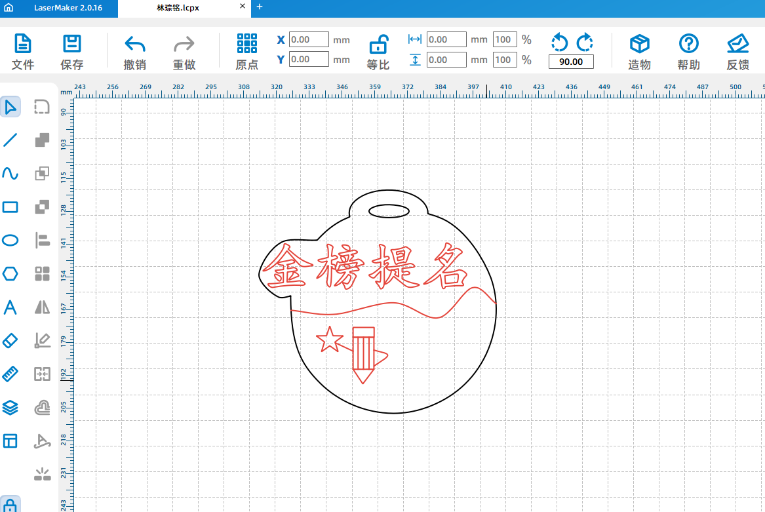Choose the ellipse shape tool

point(10,241)
